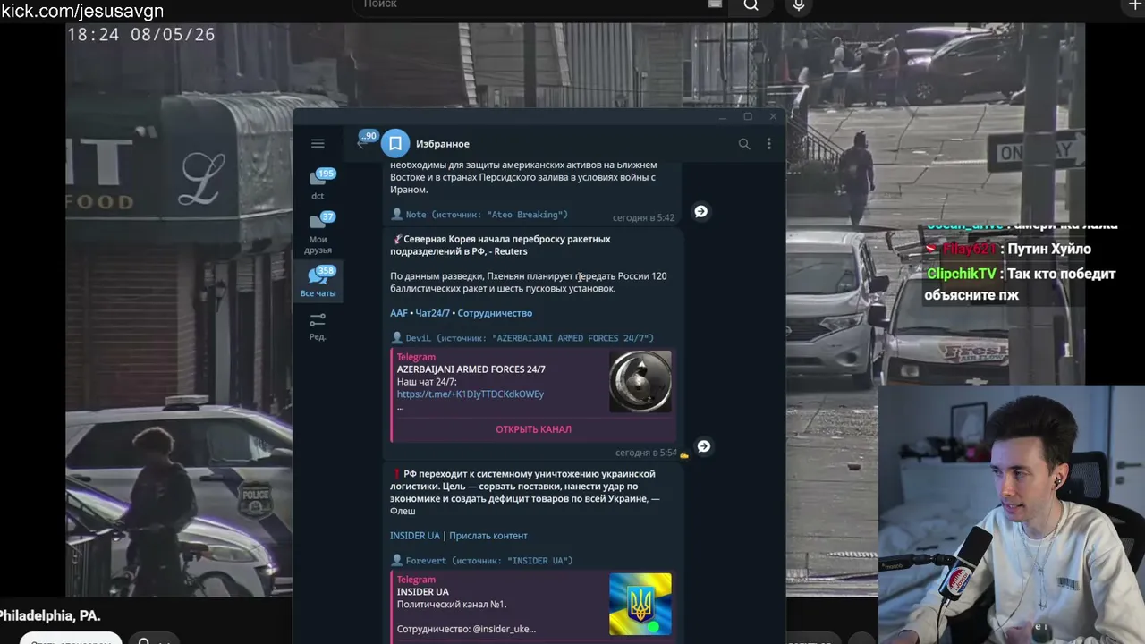
Task: Activate voice search microphone
Action: (x=799, y=5)
